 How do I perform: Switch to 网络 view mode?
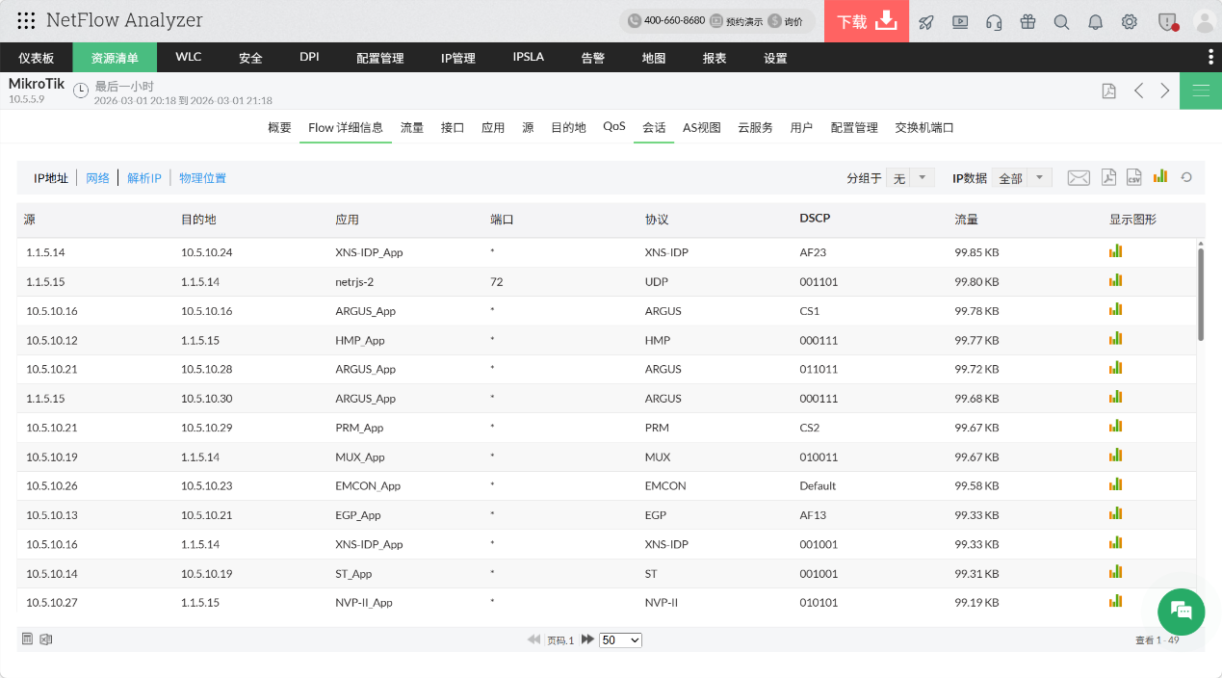pyautogui.click(x=96, y=177)
